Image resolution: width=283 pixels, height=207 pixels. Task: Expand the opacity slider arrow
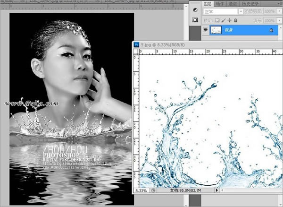tap(279, 11)
